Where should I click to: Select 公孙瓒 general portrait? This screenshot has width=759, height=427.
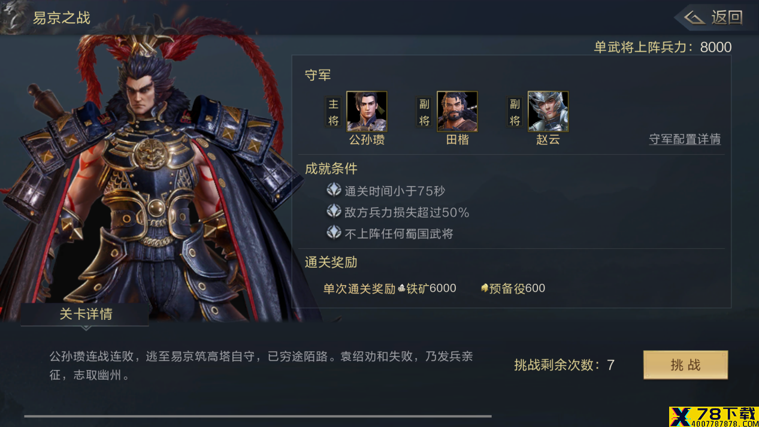coord(367,111)
